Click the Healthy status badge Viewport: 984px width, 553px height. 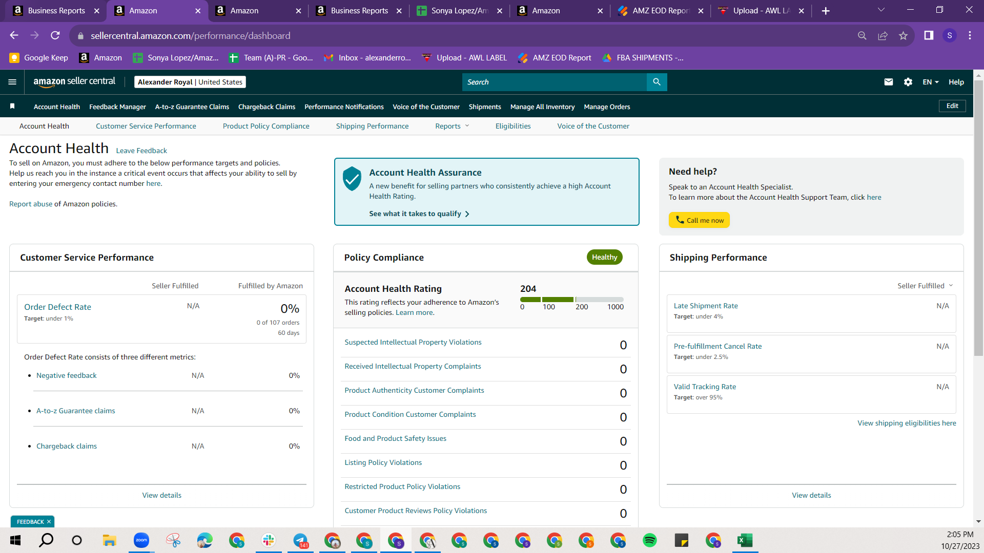604,257
